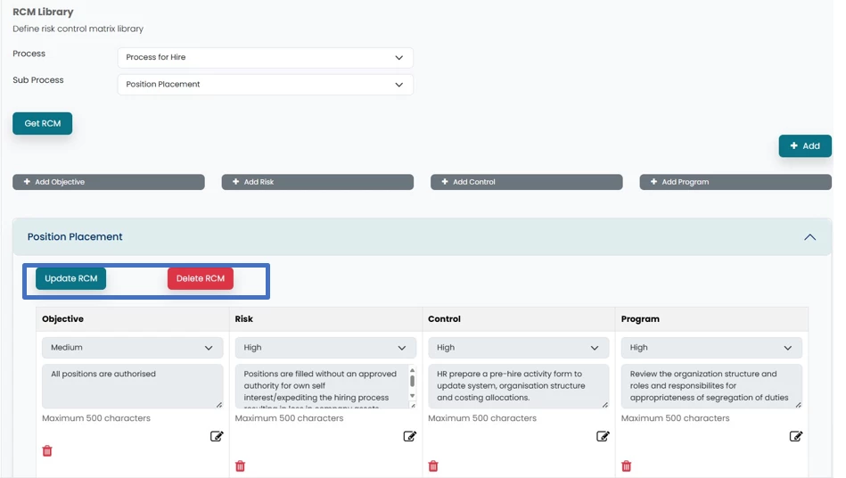This screenshot has width=846, height=478.
Task: Open the Control level dropdown
Action: (518, 348)
